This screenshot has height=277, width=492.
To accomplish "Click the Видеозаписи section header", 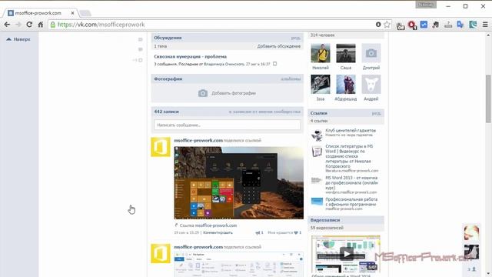I will (325, 220).
